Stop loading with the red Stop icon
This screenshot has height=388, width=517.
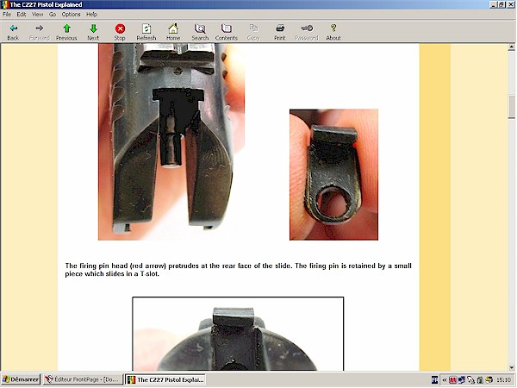point(120,32)
